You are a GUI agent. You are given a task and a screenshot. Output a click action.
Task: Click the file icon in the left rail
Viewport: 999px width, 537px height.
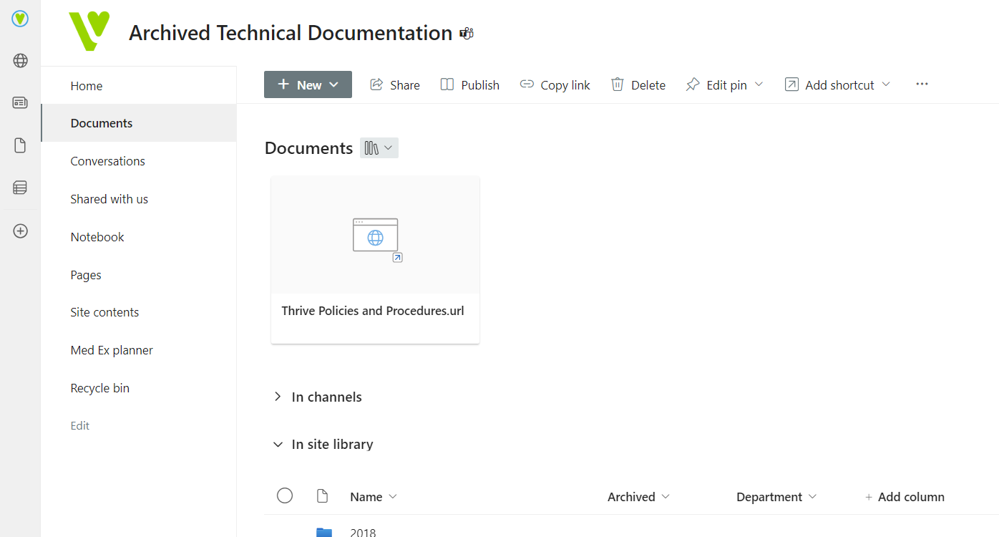[20, 145]
